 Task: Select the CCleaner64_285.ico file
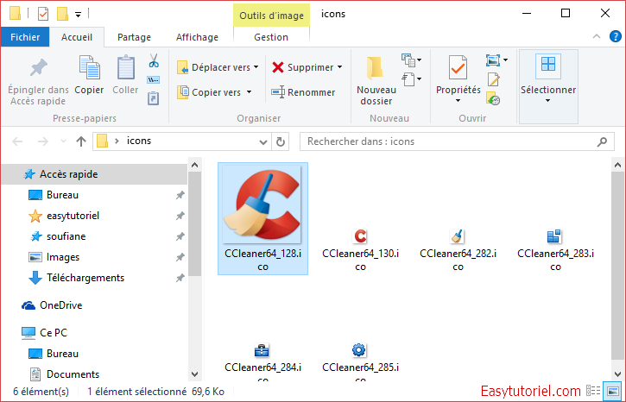point(360,361)
